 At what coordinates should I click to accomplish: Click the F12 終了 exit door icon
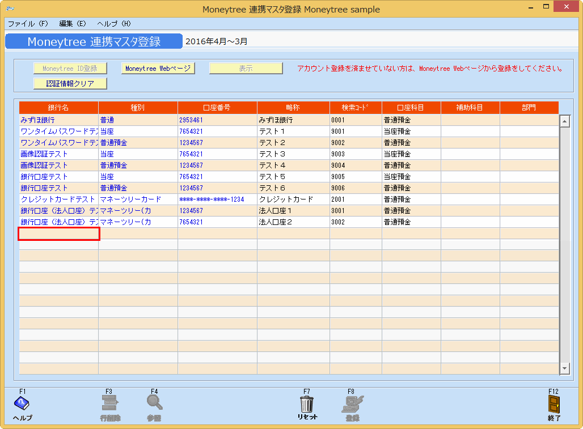click(554, 403)
